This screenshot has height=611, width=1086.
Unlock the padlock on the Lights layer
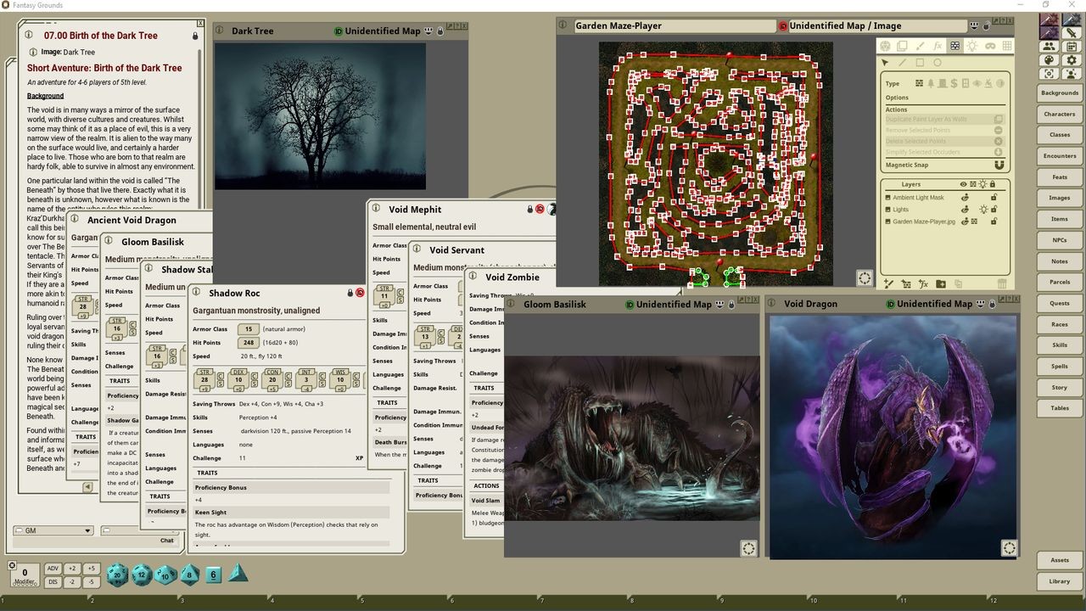click(994, 209)
